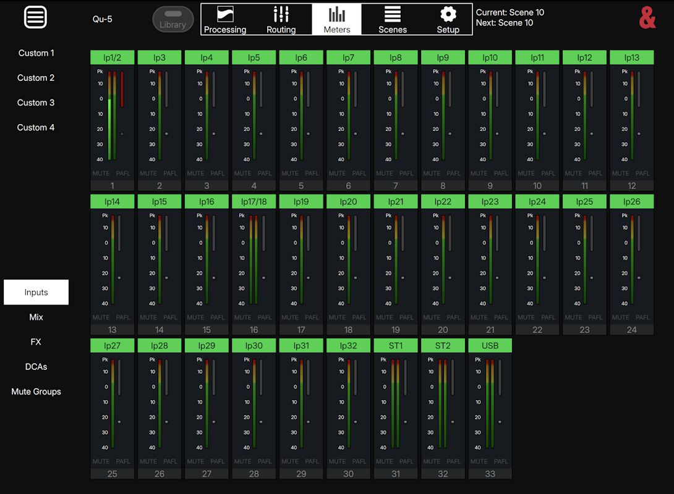This screenshot has width=674, height=494.
Task: Mute the ST2 channel
Action: tap(432, 461)
